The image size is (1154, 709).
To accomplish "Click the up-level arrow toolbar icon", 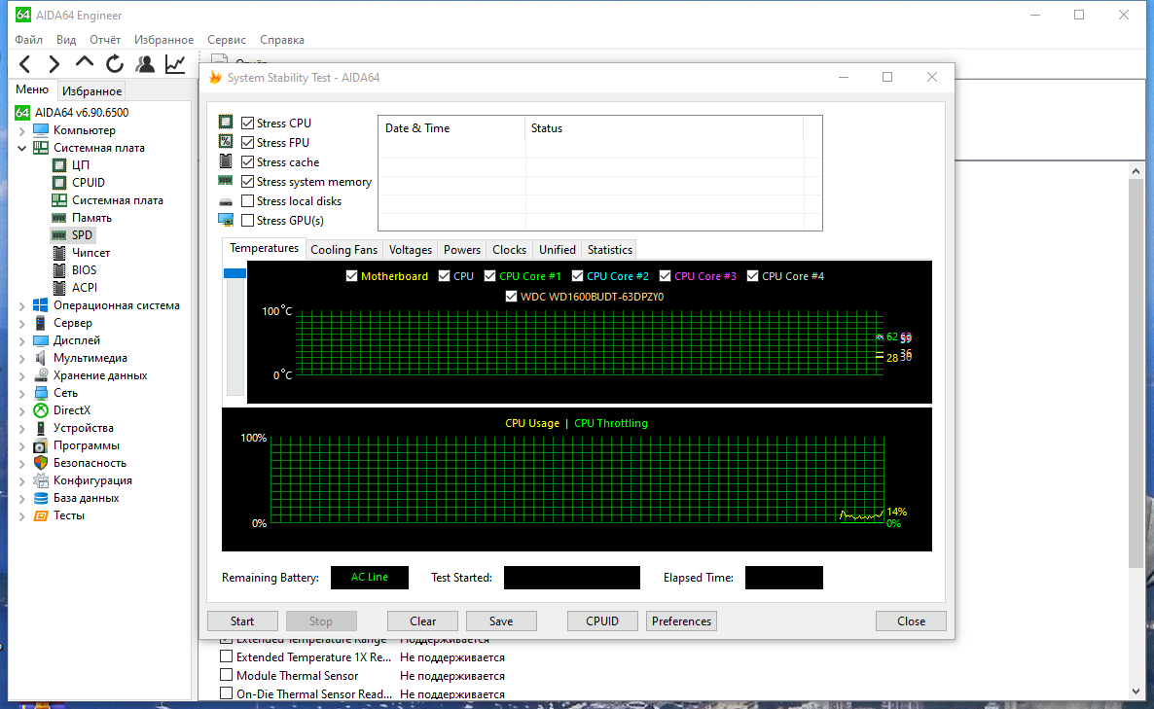I will pos(85,63).
